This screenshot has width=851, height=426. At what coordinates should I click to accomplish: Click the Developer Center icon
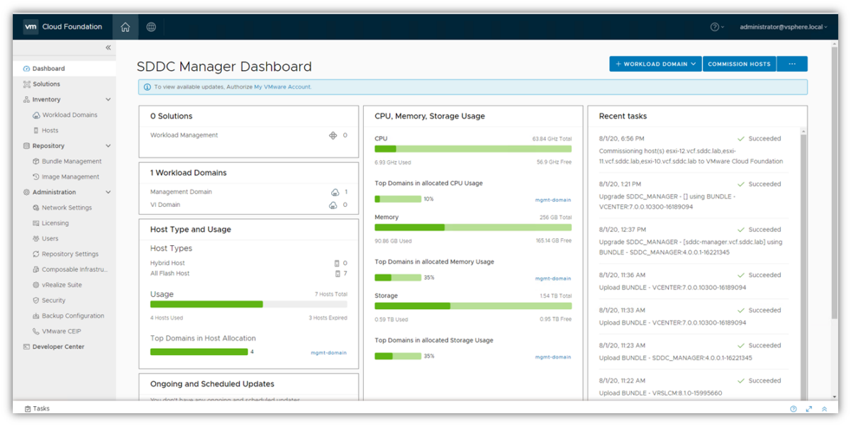pos(26,347)
